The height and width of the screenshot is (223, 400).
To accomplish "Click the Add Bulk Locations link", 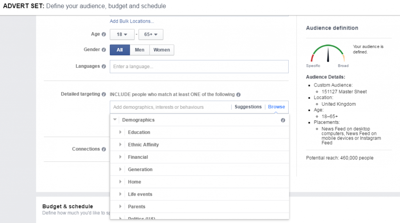I will point(132,21).
